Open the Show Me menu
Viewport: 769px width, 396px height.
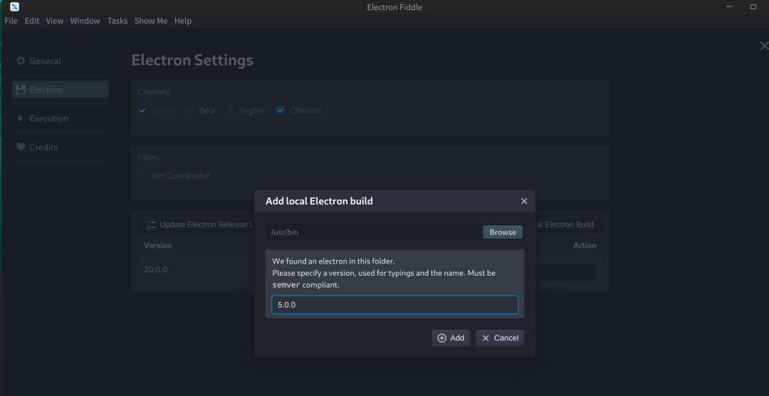(x=151, y=21)
